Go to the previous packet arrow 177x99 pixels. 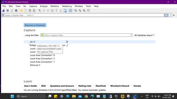[x=44, y=10]
